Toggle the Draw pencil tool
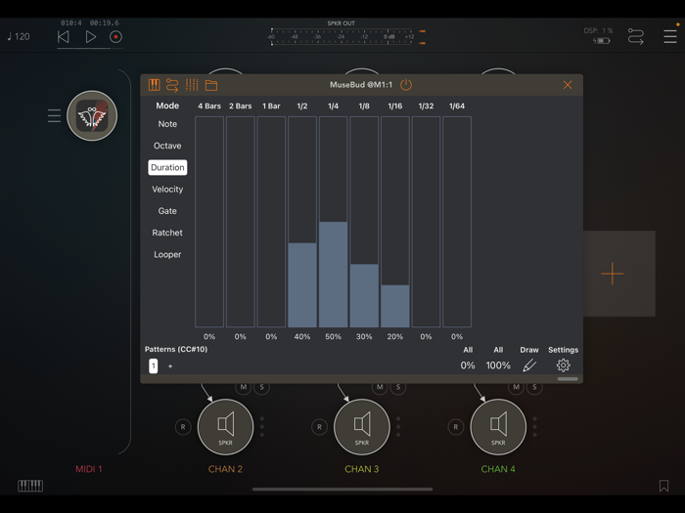 (529, 365)
